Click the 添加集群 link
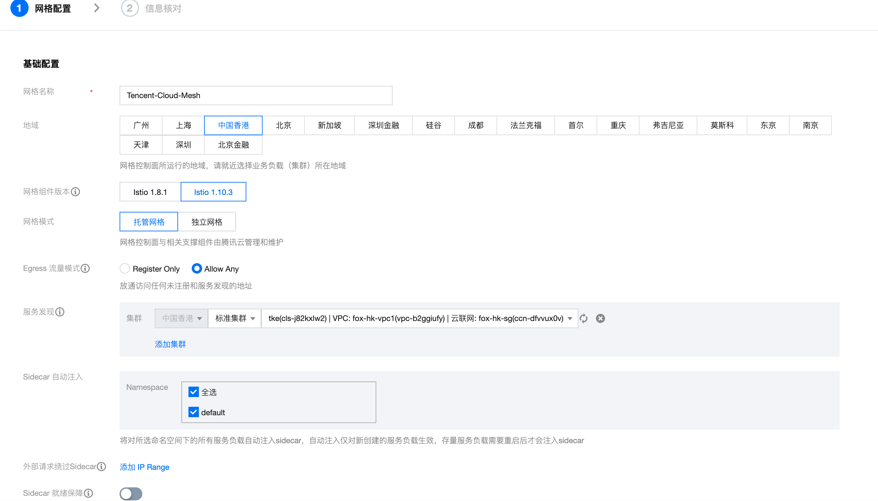This screenshot has height=501, width=878. tap(170, 344)
